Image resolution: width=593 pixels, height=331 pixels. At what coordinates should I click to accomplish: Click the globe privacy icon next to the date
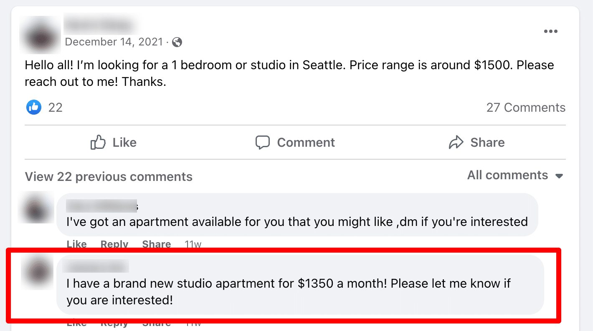[176, 42]
